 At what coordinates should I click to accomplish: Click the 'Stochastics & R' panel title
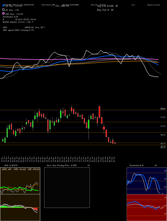pyautogui.click(x=136, y=165)
